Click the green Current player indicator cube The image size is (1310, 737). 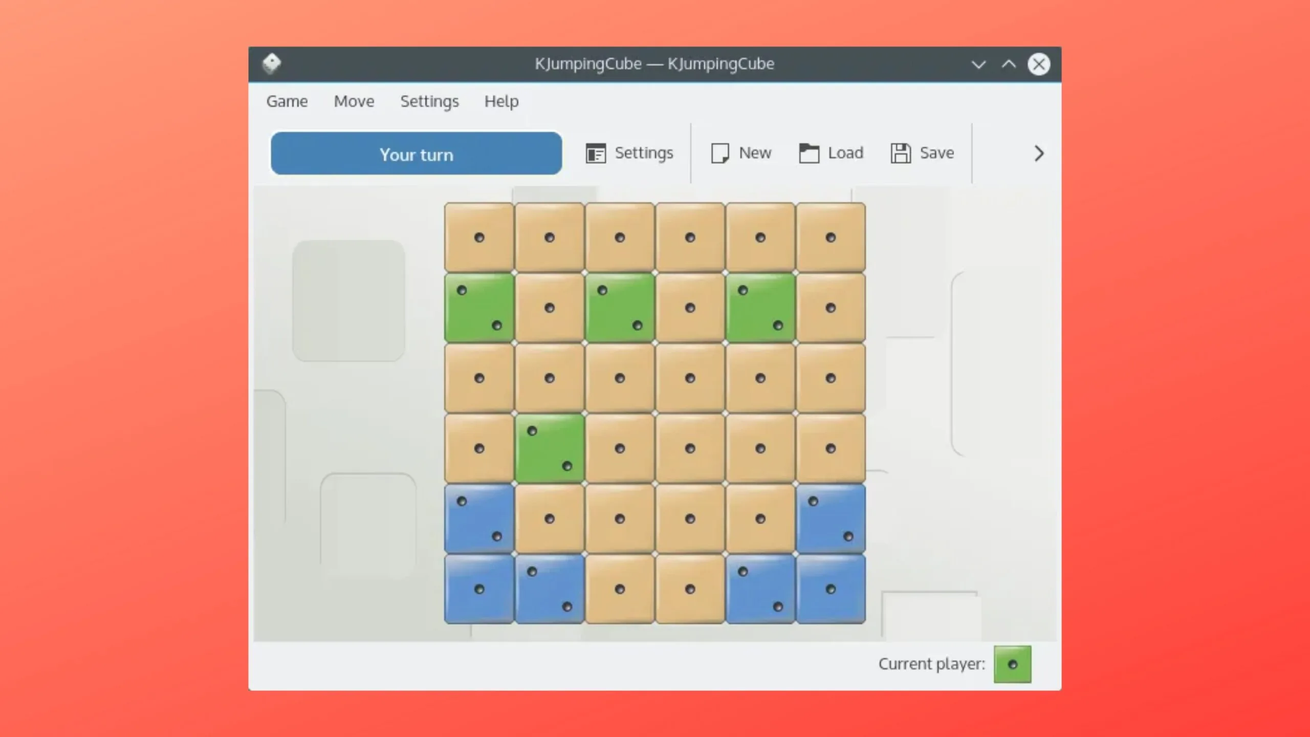[1012, 664]
